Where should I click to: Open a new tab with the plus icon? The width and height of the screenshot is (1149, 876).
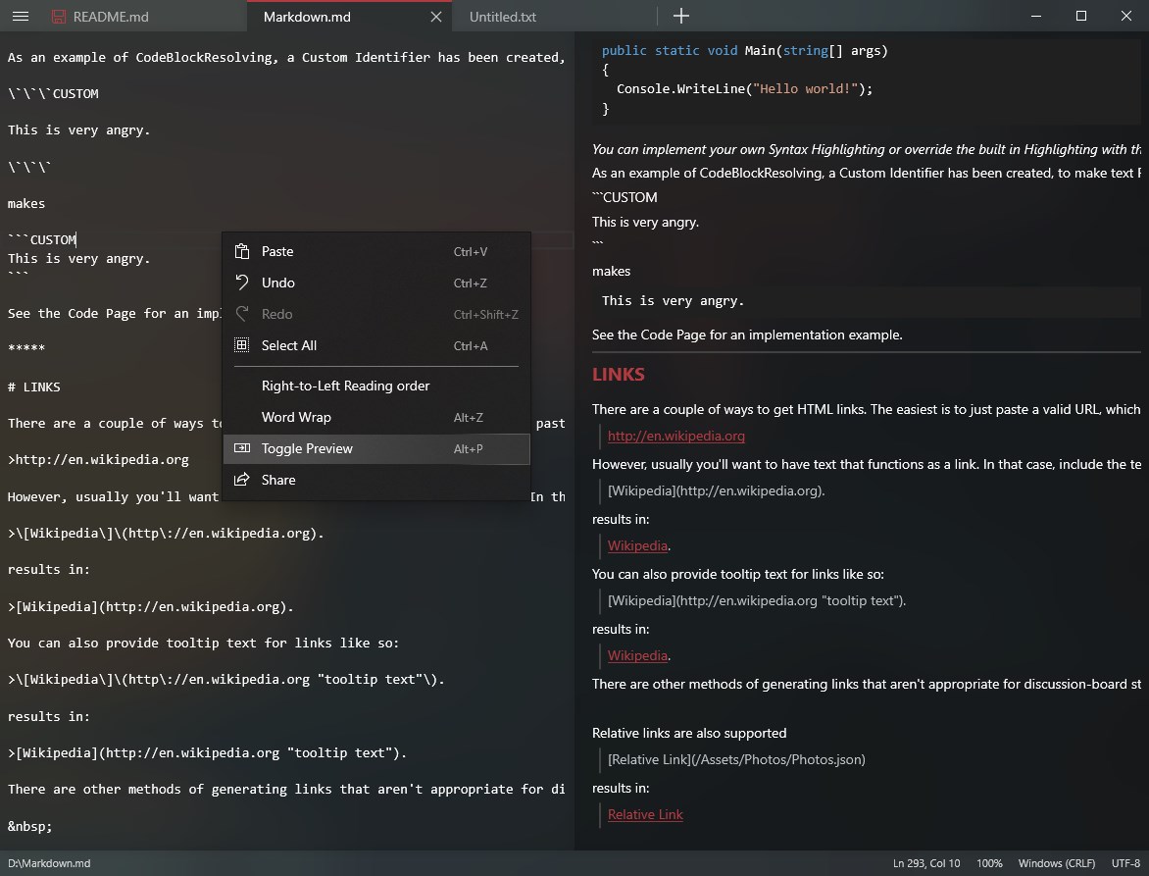[x=680, y=16]
